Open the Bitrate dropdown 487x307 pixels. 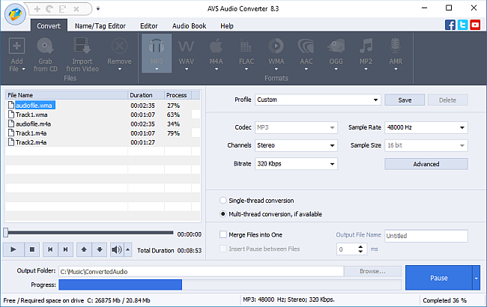coord(296,164)
